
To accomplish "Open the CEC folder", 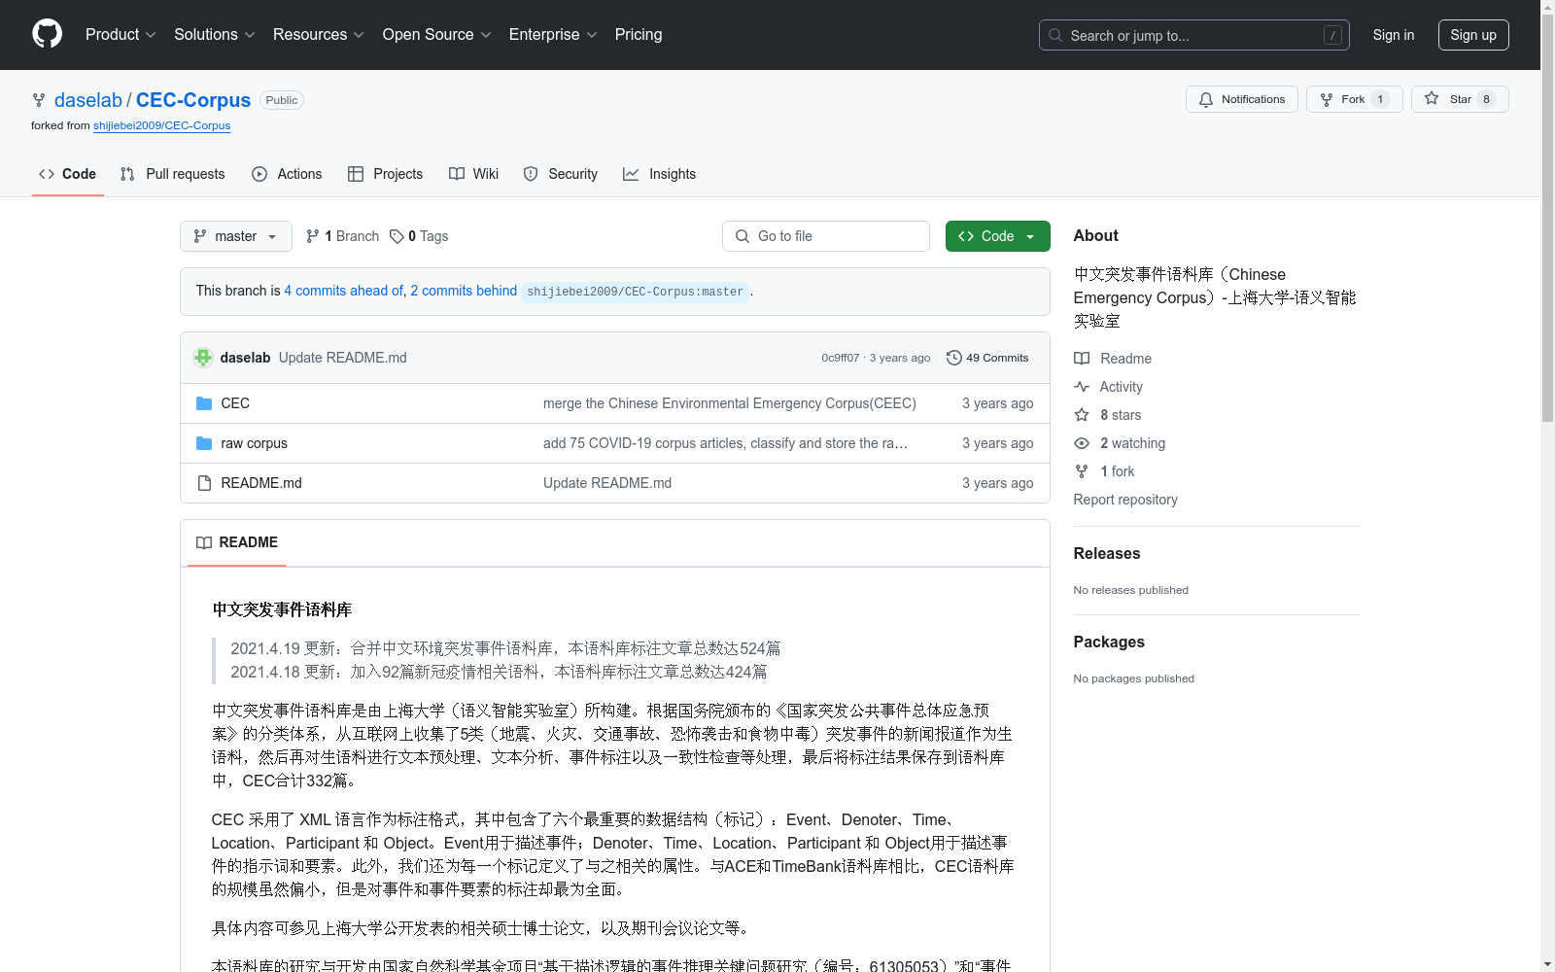I will [x=235, y=403].
